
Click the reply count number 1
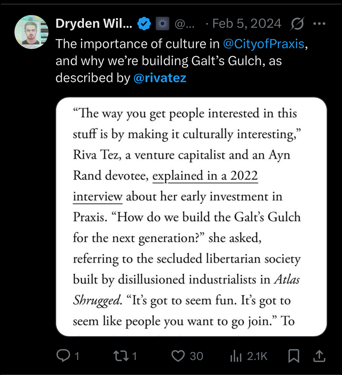tap(77, 356)
